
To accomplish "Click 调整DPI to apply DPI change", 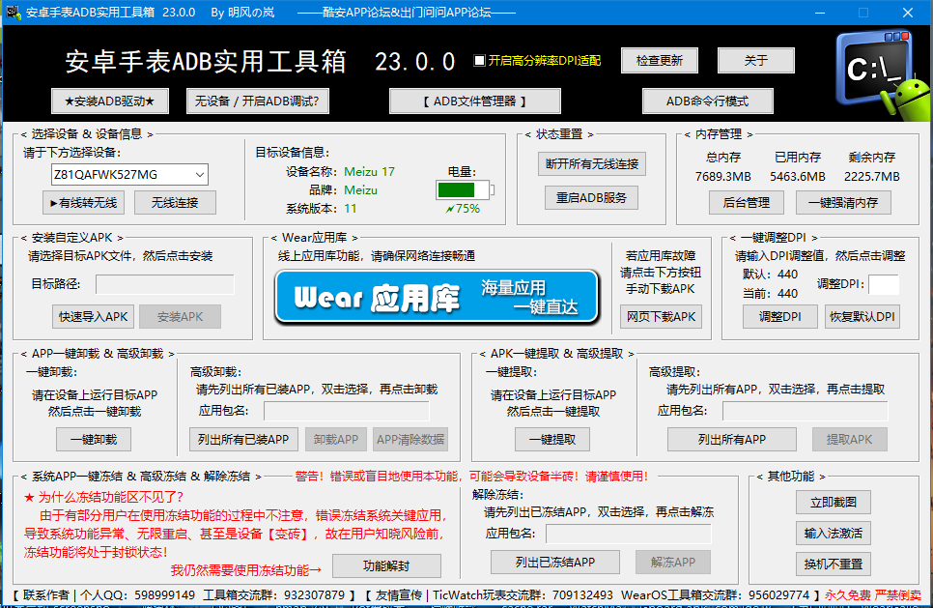I will (779, 316).
